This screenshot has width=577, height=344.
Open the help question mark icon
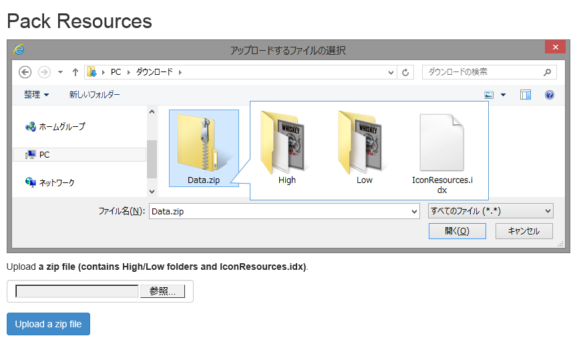(550, 95)
